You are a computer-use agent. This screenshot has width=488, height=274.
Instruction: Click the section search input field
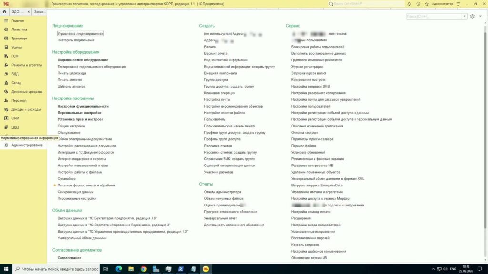pos(434,16)
